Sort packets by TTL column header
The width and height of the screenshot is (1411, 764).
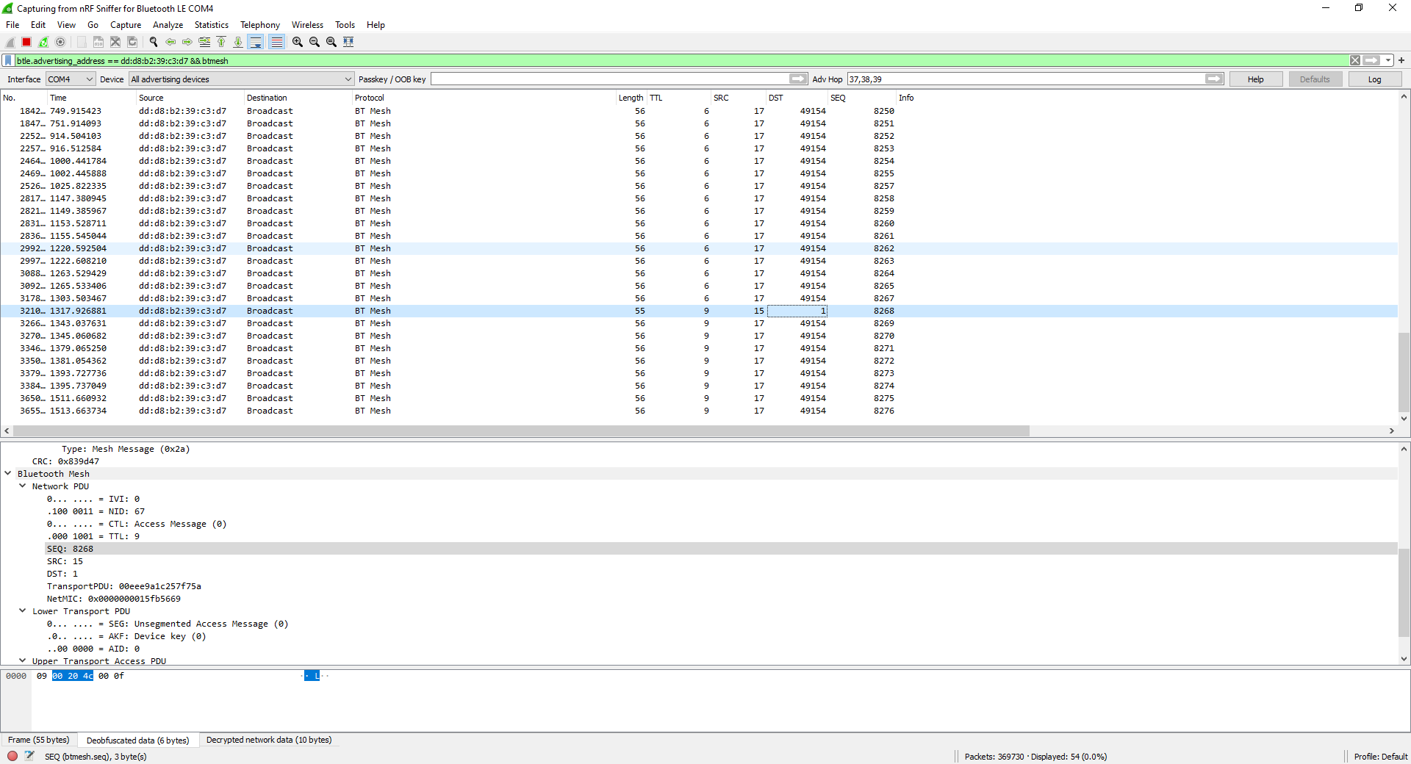tap(678, 98)
